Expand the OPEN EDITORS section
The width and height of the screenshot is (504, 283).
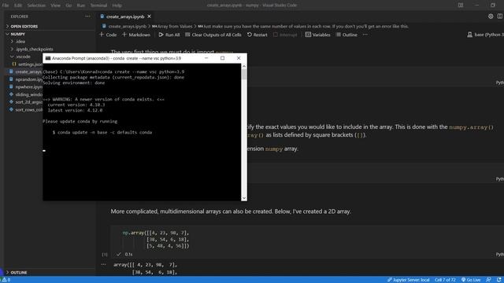pos(24,26)
